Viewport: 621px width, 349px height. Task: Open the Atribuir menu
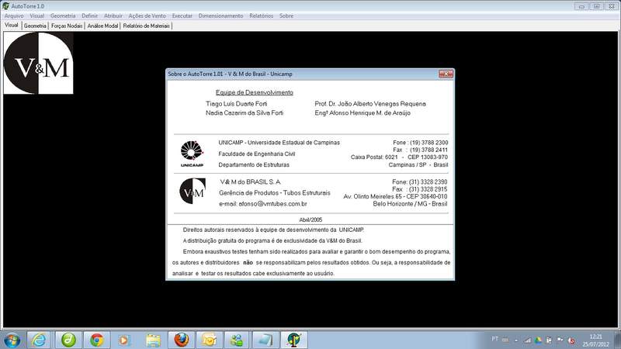click(113, 16)
